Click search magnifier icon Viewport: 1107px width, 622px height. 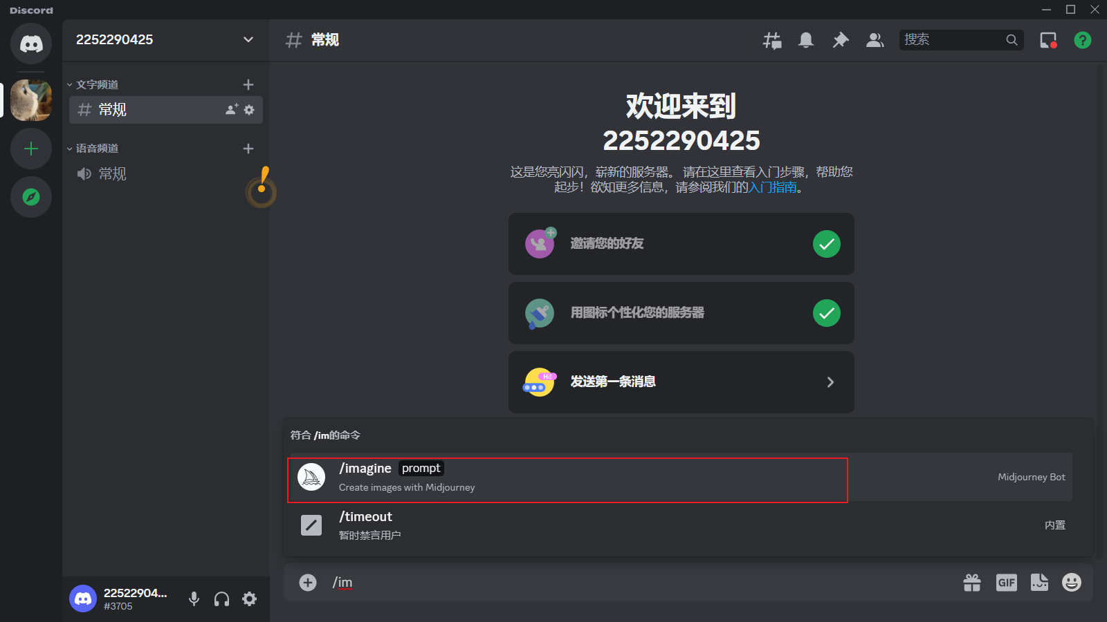point(1012,40)
